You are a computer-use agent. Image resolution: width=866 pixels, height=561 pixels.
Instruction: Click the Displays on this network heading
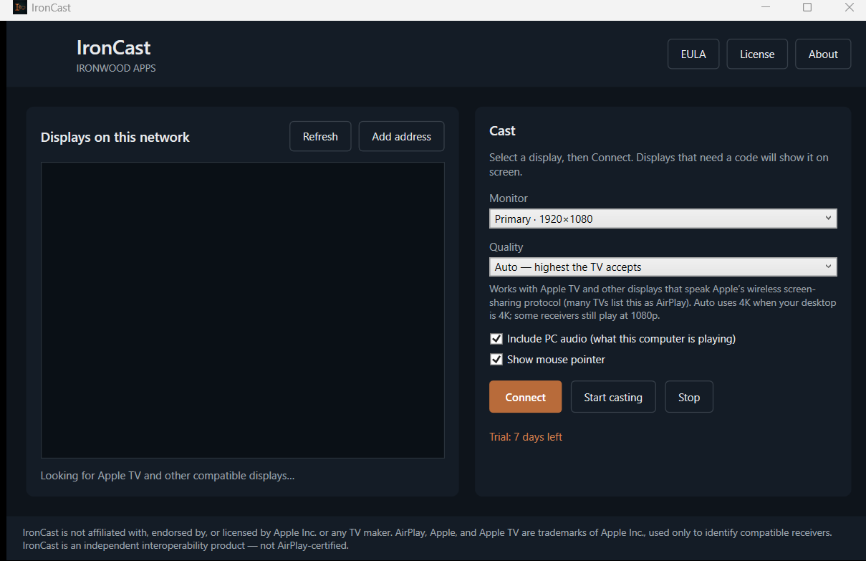click(x=115, y=137)
